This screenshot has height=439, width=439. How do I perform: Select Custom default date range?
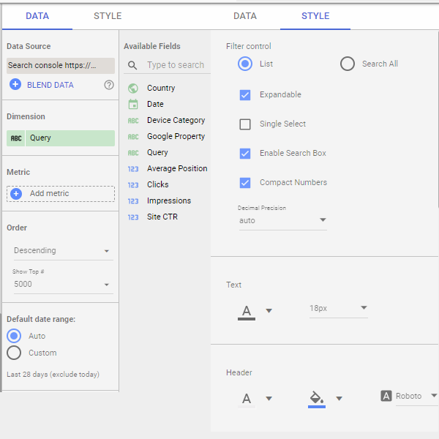(14, 353)
